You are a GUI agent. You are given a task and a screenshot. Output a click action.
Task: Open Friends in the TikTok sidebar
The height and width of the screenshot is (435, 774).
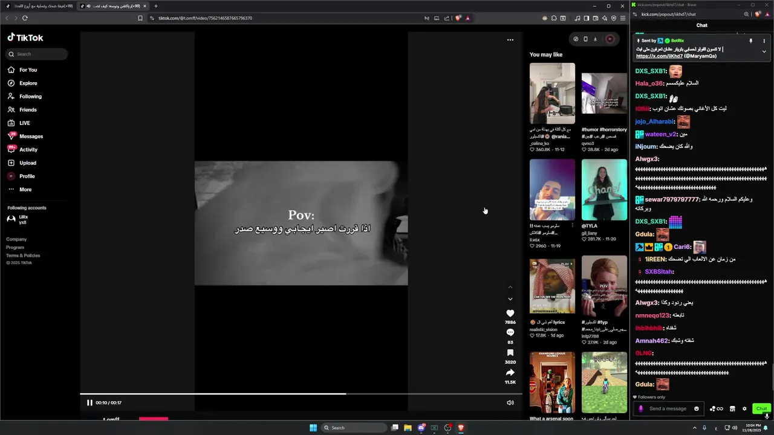click(22, 110)
